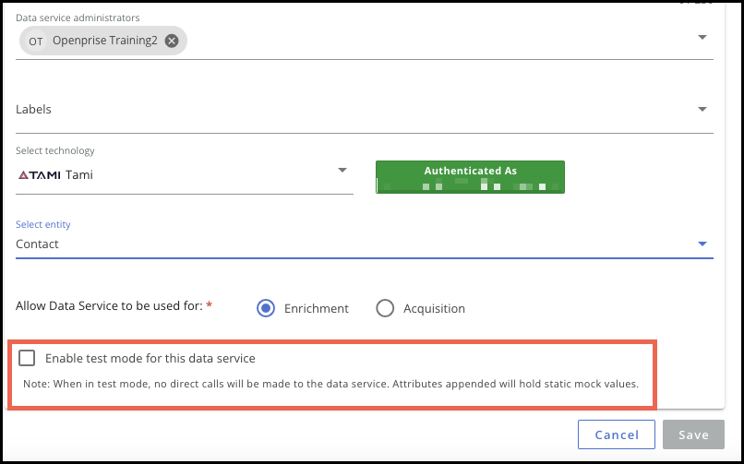Screen dimensions: 744x464
Task: Click the 'Enable test mode for this data service' label
Action: pos(150,358)
